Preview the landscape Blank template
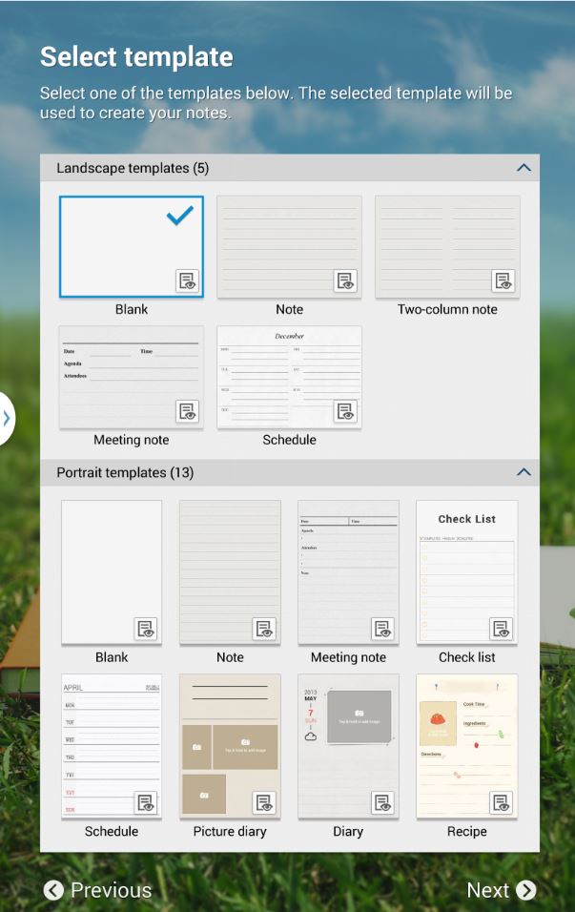 point(187,280)
